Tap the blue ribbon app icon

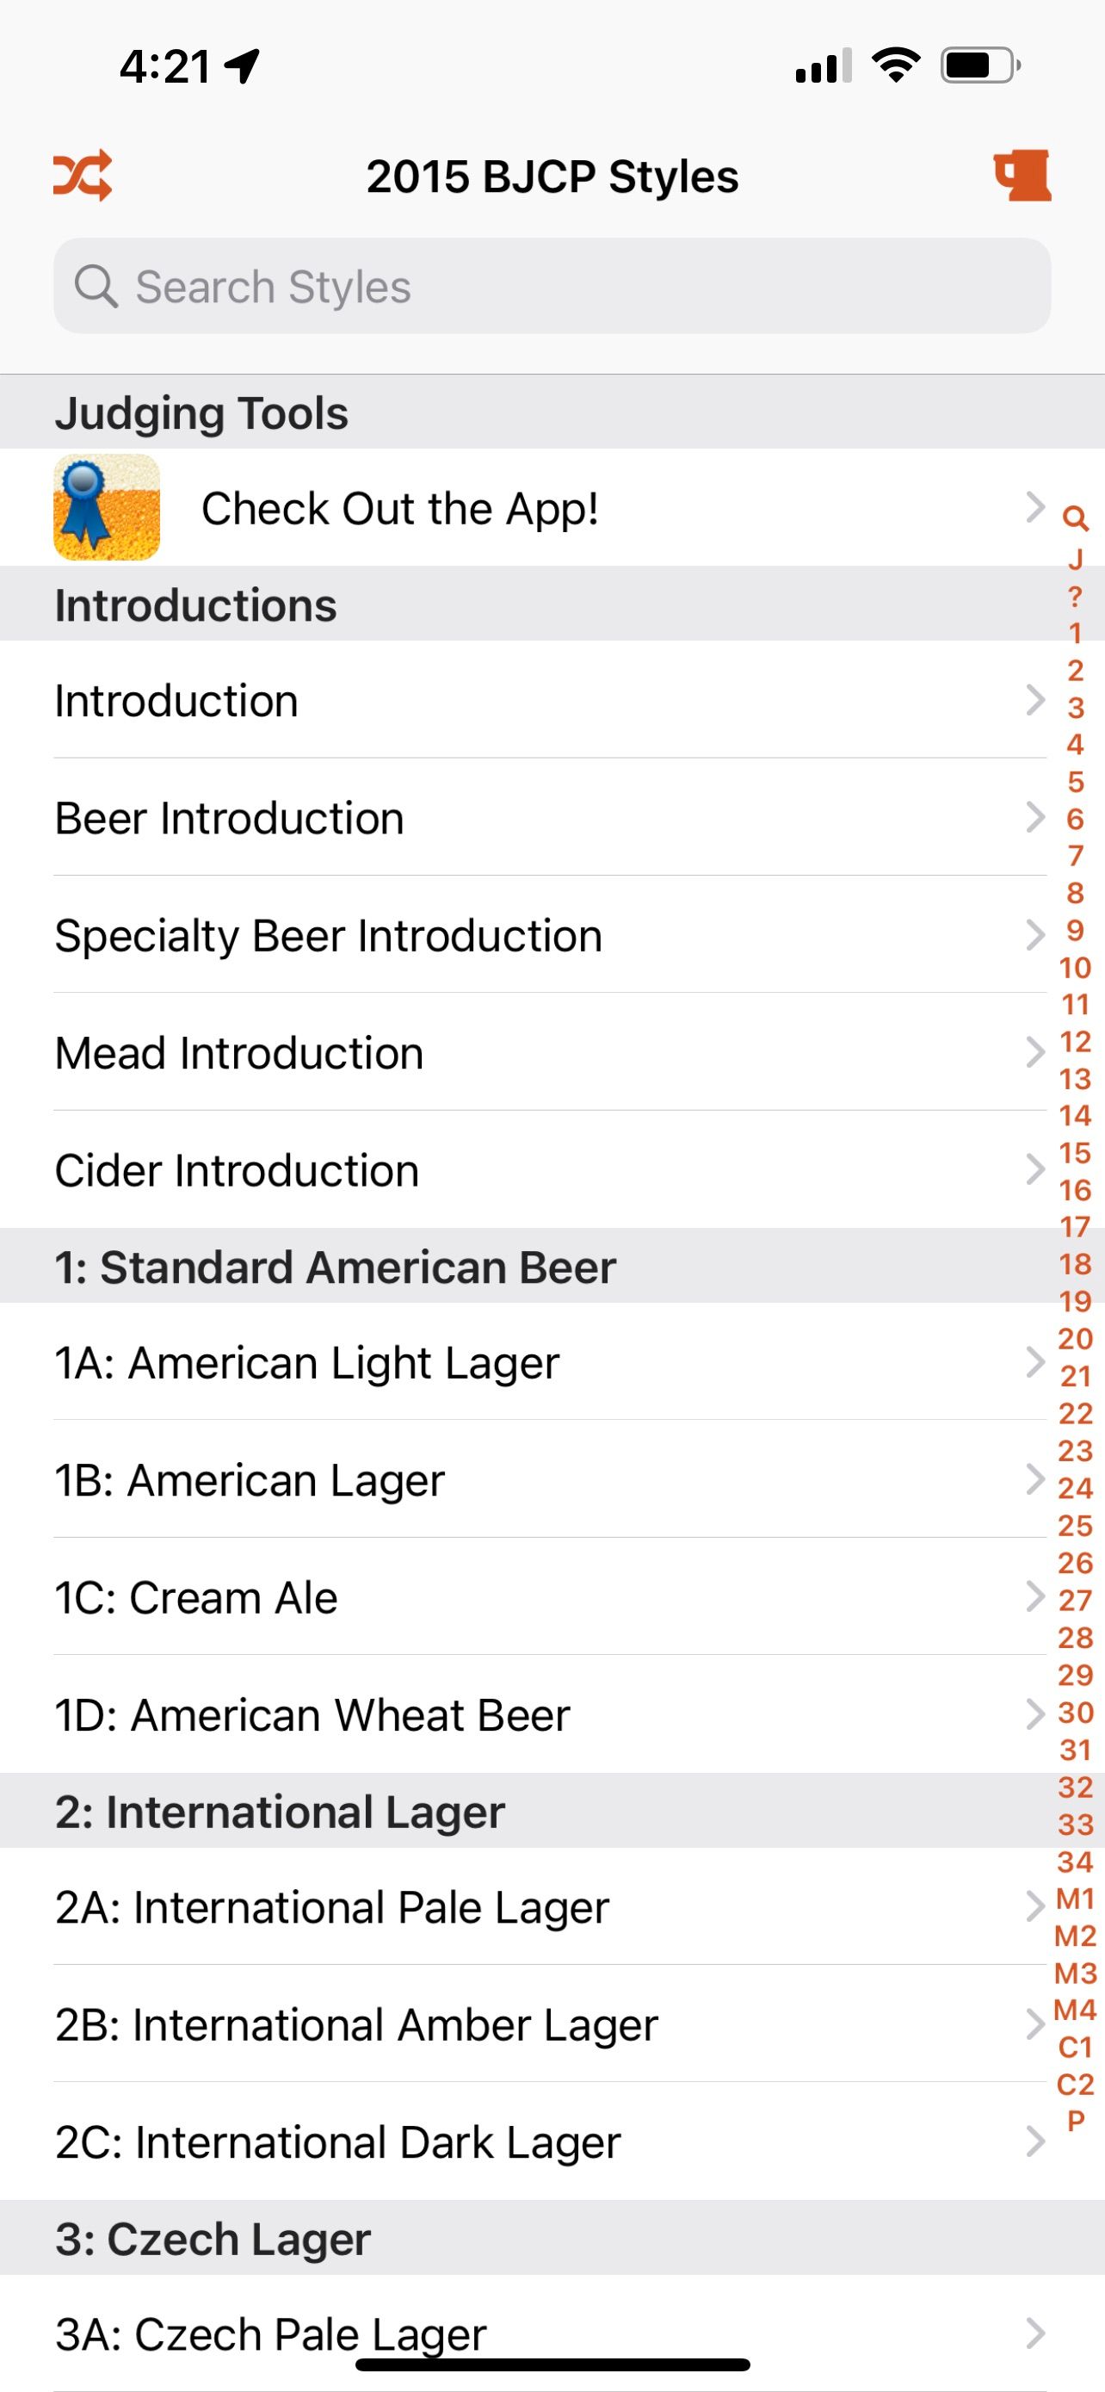click(x=107, y=507)
